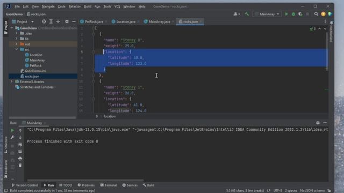This screenshot has height=193, width=344.
Task: Open the MainArray run configuration dropdown
Action: [x=267, y=14]
